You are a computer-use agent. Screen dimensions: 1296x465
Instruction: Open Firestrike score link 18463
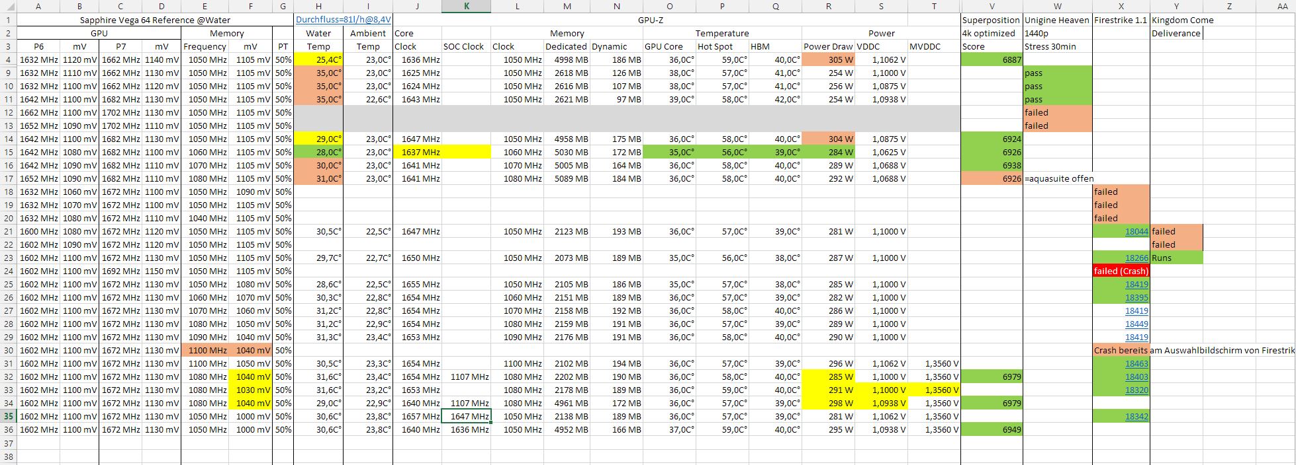pos(1136,363)
